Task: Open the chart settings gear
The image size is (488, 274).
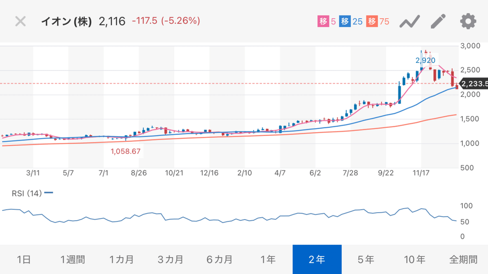Action: click(x=468, y=22)
